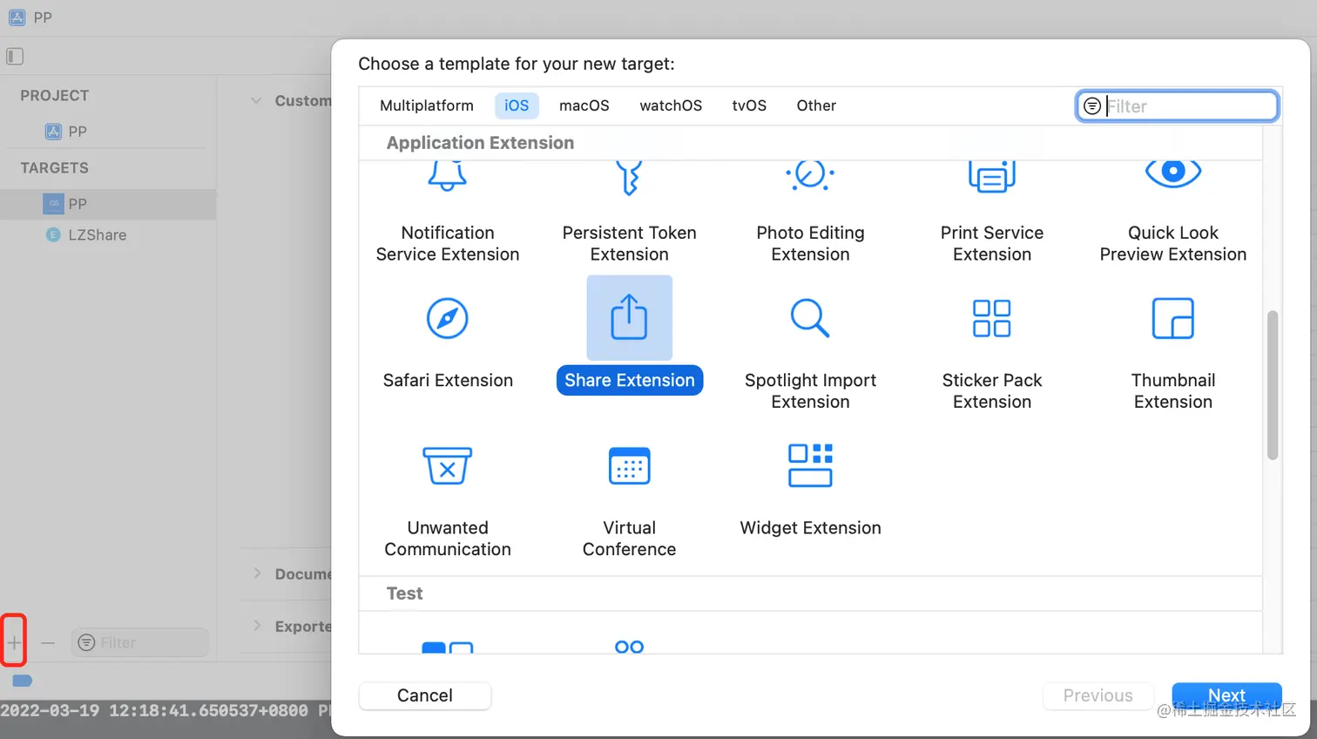This screenshot has height=739, width=1317.
Task: Select the Widget Extension icon
Action: point(810,465)
